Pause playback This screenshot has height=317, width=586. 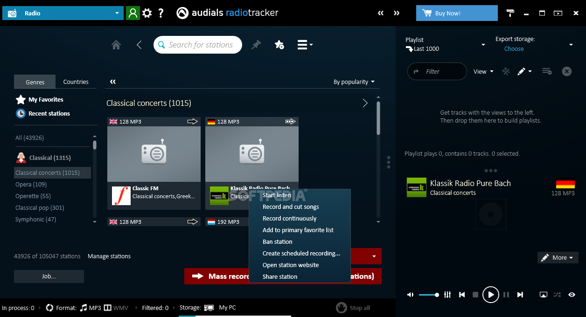tap(506, 295)
